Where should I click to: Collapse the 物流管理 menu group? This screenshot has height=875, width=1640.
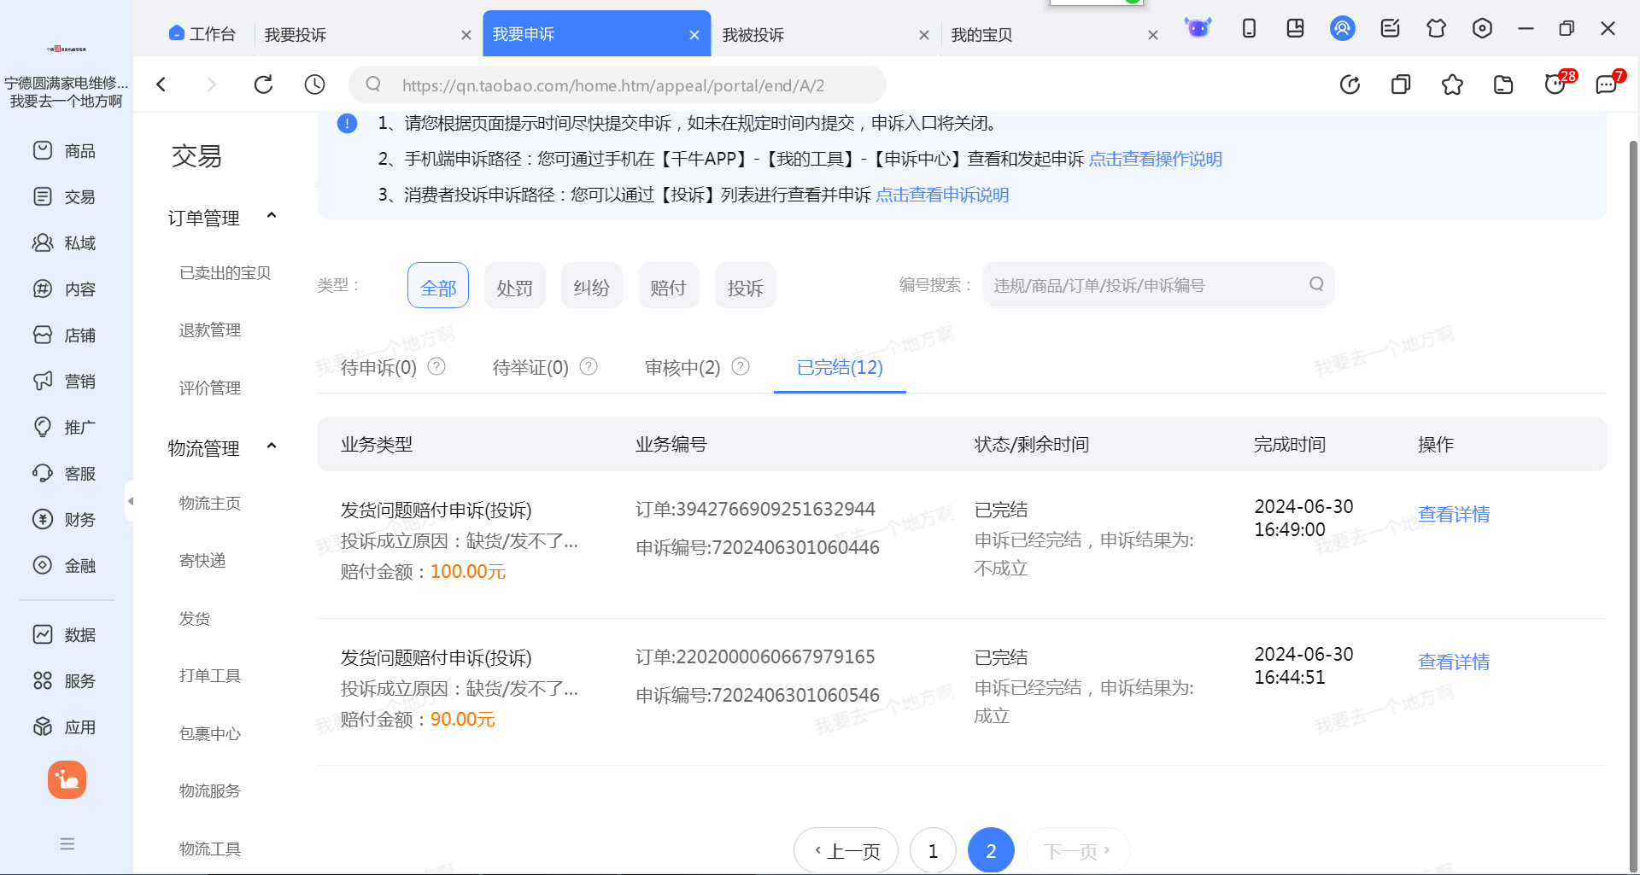pos(272,446)
